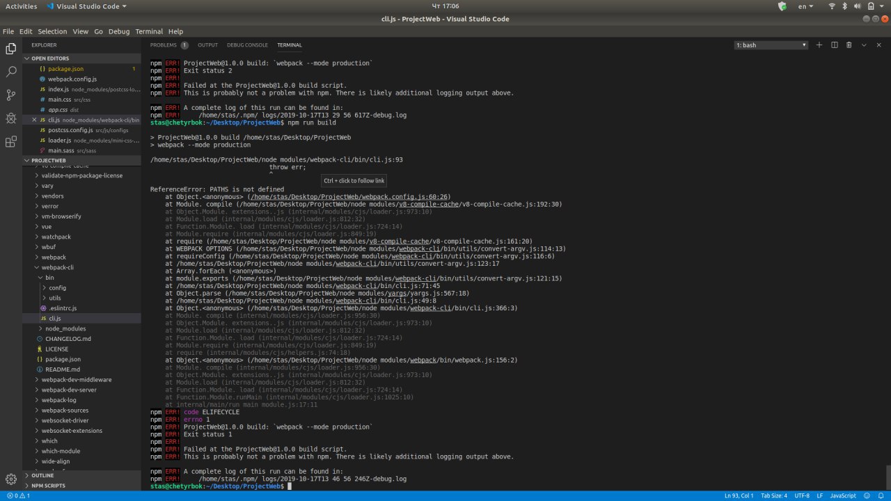The image size is (891, 501).
Task: Close cli.js in Open Editors list
Action: coord(34,120)
